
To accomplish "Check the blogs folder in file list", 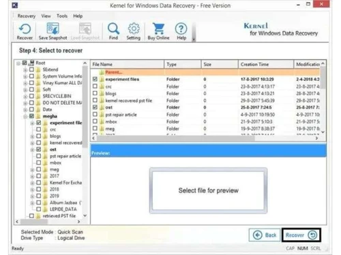I will [95, 93].
